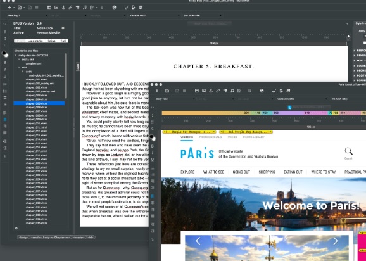Click the VISITORS link on Paris page
366x261 pixels.
[187, 137]
